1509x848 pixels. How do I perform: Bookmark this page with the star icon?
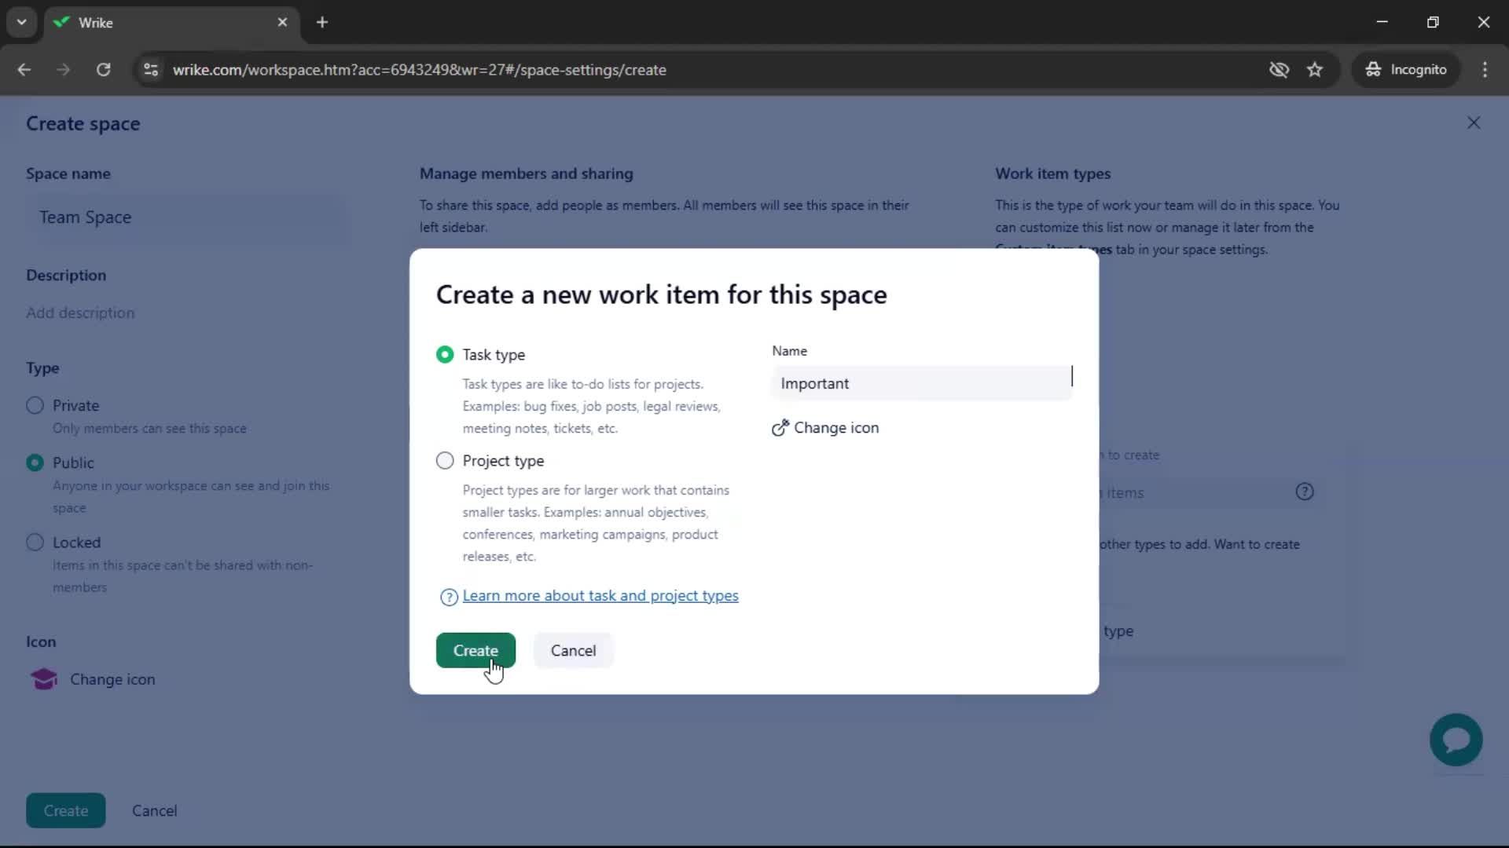(1315, 70)
